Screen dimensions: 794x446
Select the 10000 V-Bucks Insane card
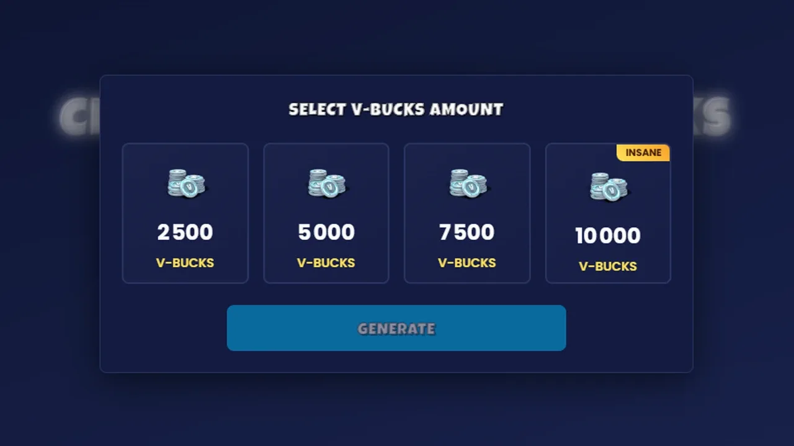click(608, 213)
